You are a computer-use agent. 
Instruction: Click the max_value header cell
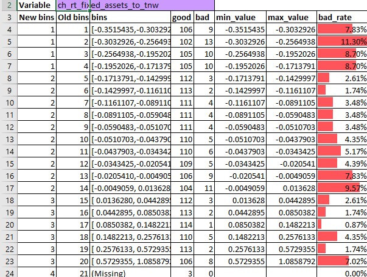tap(292, 17)
